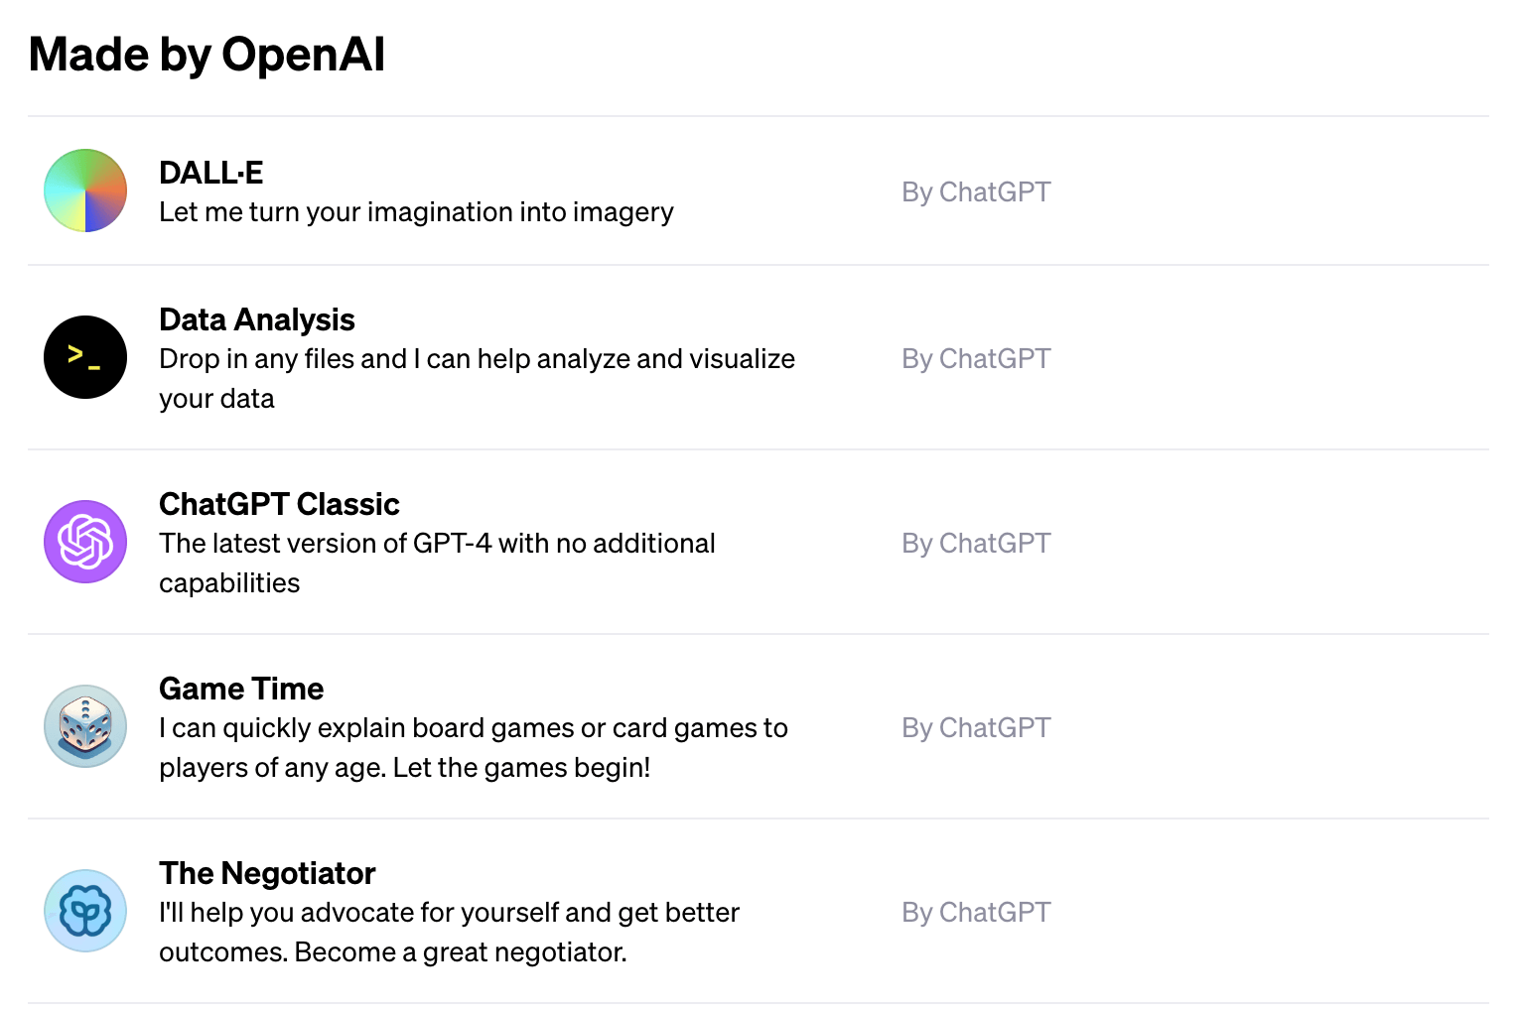Open the DALL·E title link
Viewport: 1523px width, 1010px height.
coord(211,173)
